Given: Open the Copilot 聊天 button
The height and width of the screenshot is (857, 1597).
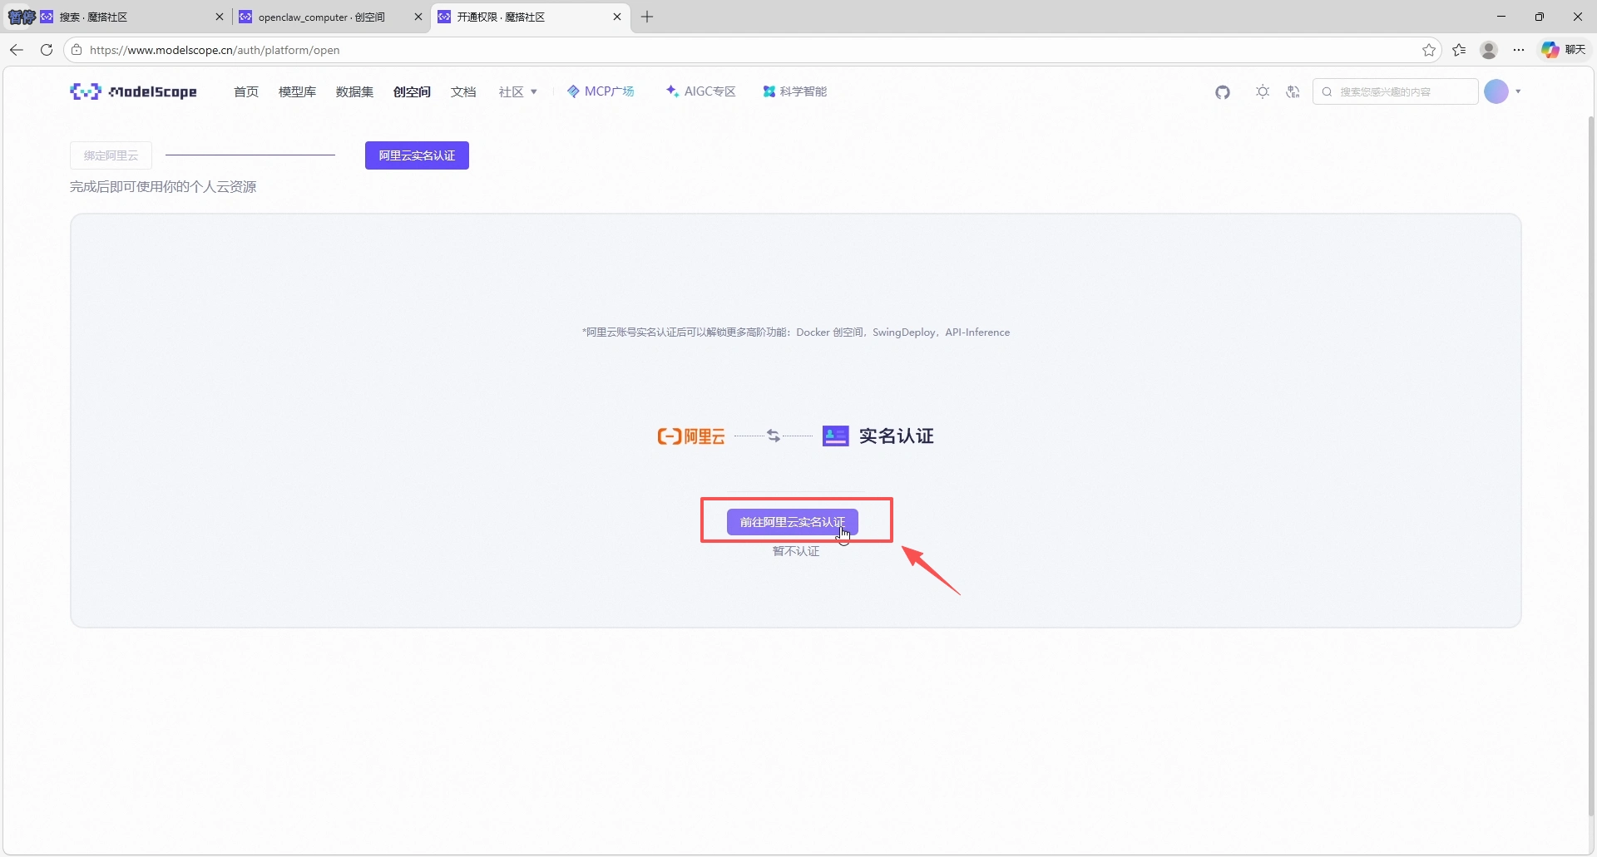Looking at the screenshot, I should (x=1563, y=50).
